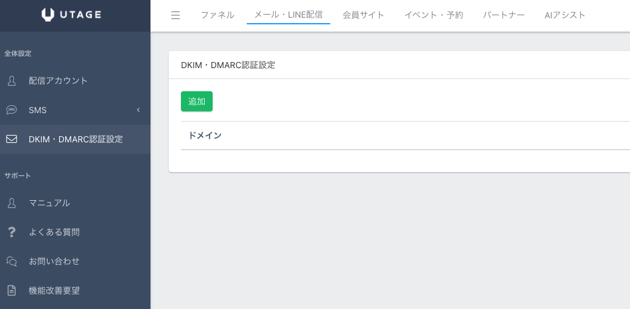
Task: Click the green 追加 button
Action: point(196,102)
